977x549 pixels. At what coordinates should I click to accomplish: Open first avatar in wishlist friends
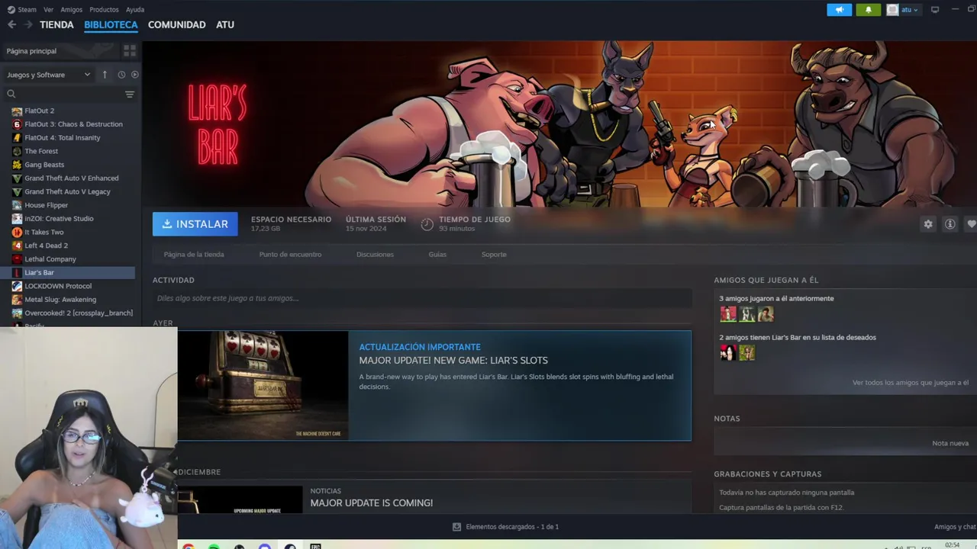tap(728, 353)
